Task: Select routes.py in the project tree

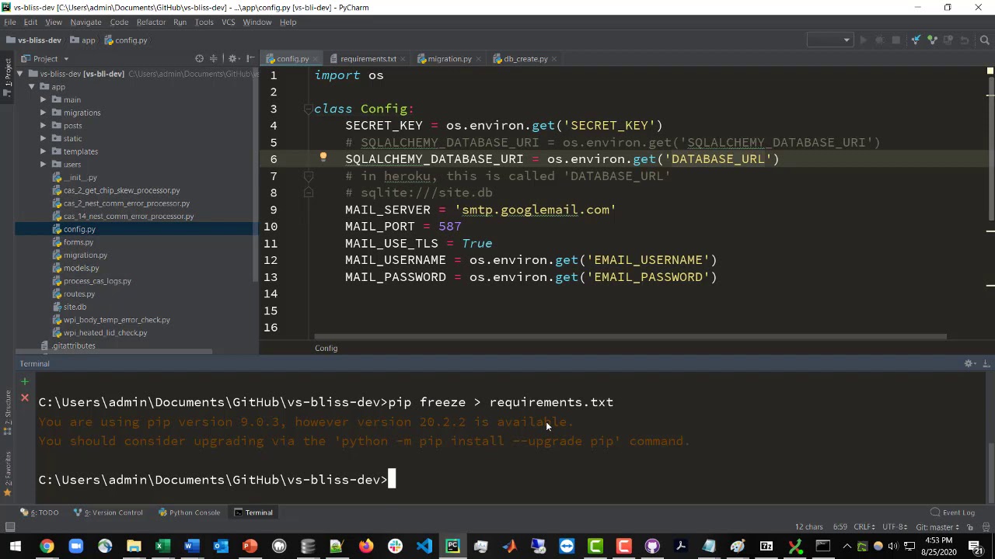Action: pyautogui.click(x=79, y=293)
